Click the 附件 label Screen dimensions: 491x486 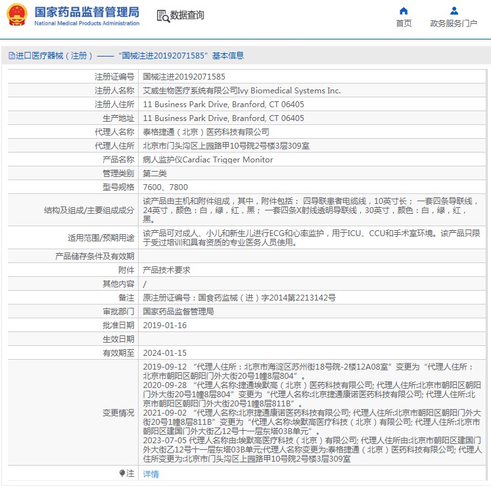pos(126,270)
